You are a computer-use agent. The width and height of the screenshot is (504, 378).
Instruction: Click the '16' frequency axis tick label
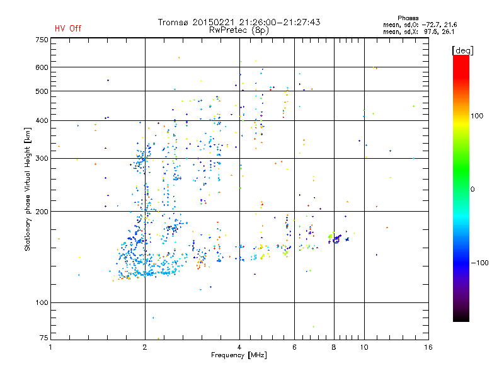(428, 347)
